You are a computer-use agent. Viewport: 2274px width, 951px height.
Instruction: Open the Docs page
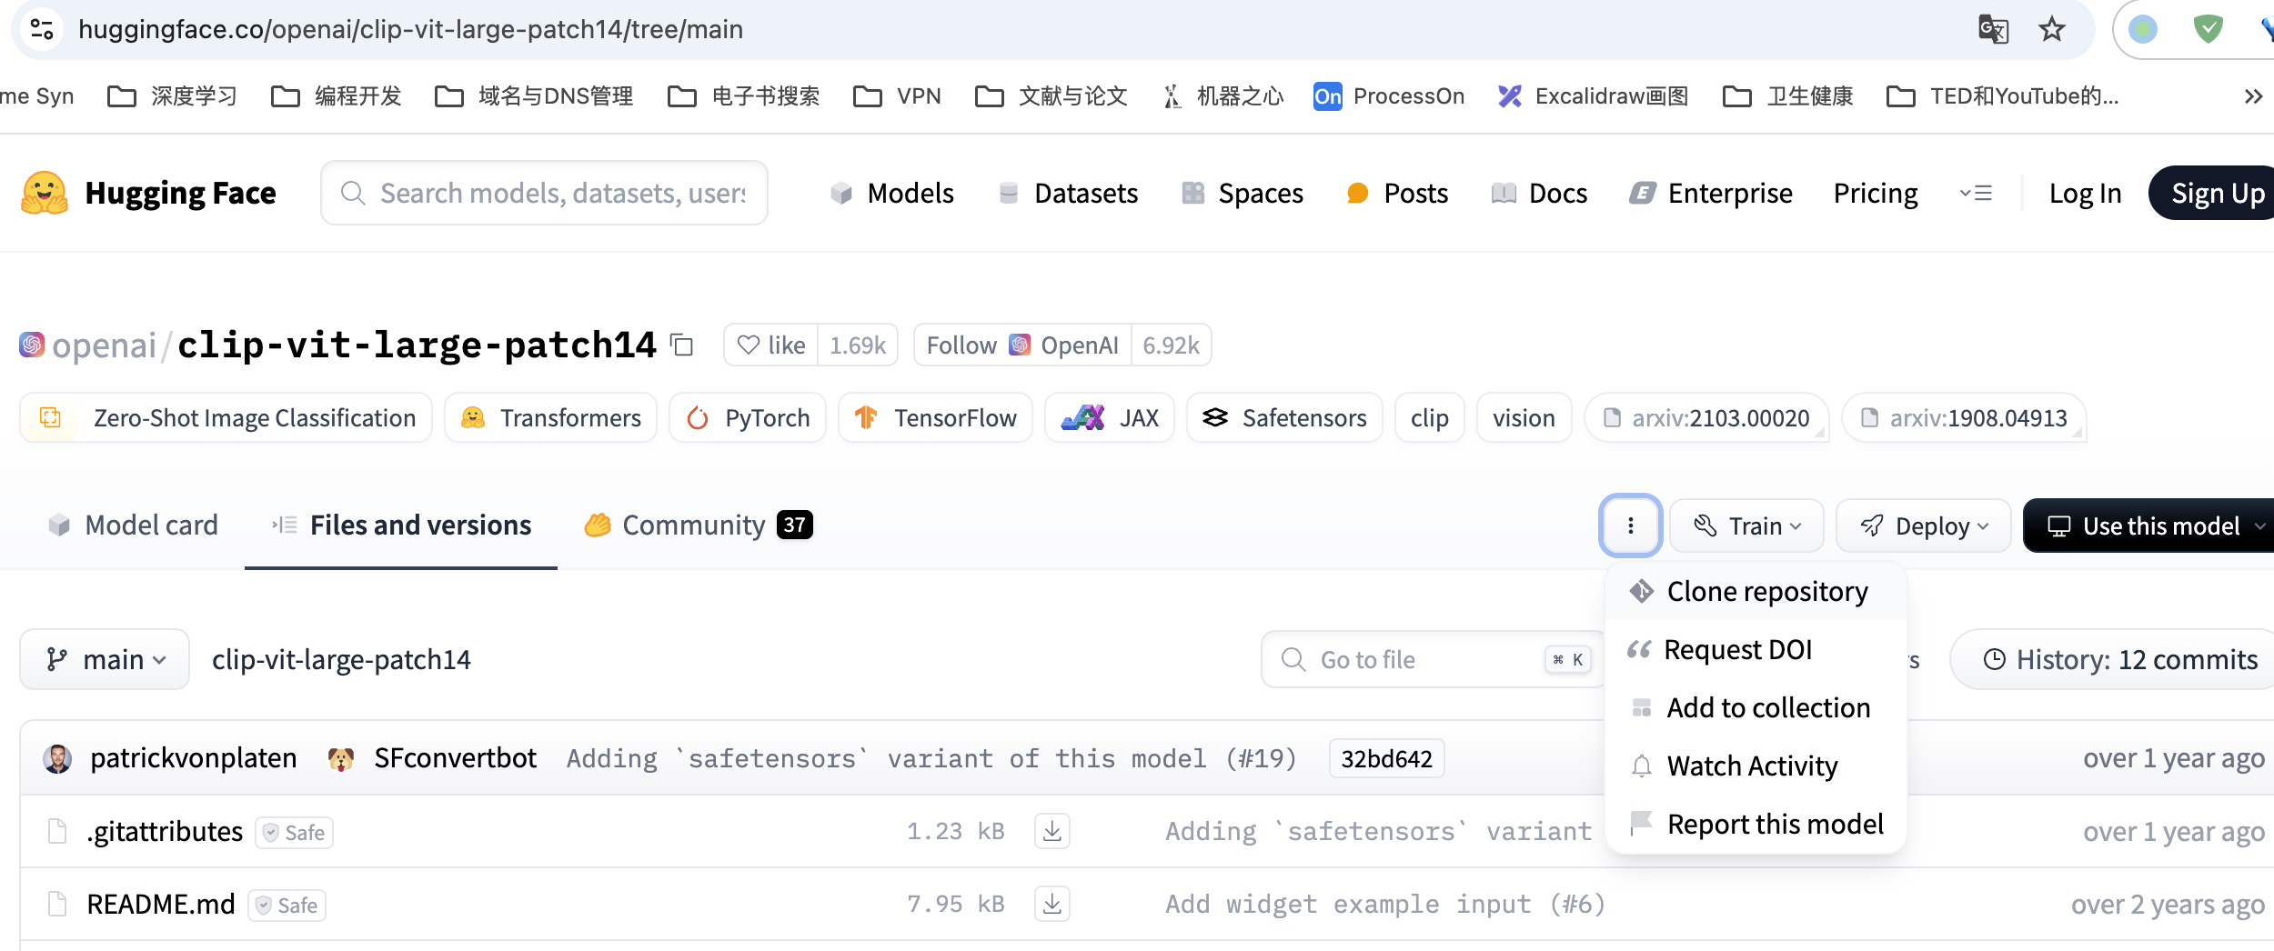1539,193
